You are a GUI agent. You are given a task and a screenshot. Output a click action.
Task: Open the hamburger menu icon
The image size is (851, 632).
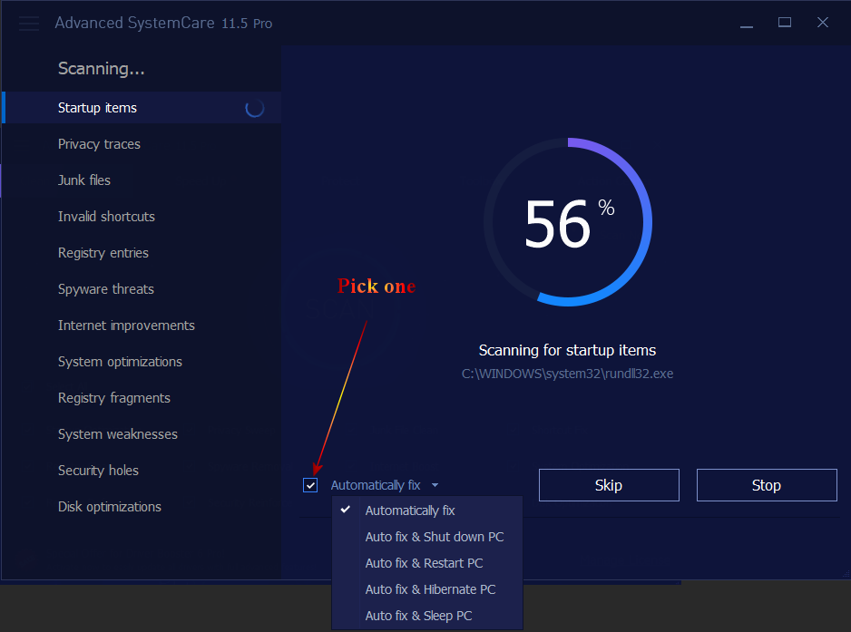point(29,24)
